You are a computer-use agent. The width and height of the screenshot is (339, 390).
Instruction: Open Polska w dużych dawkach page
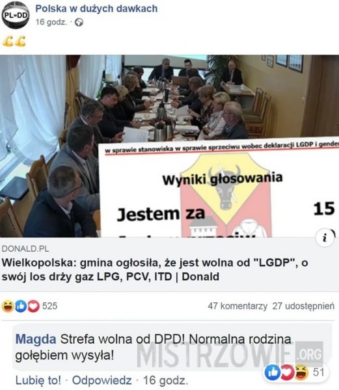pyautogui.click(x=96, y=8)
